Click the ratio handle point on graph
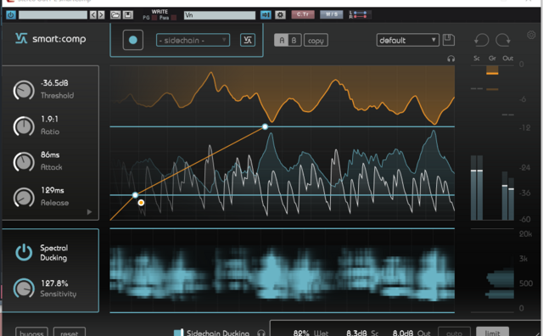This screenshot has width=543, height=336. (x=265, y=126)
